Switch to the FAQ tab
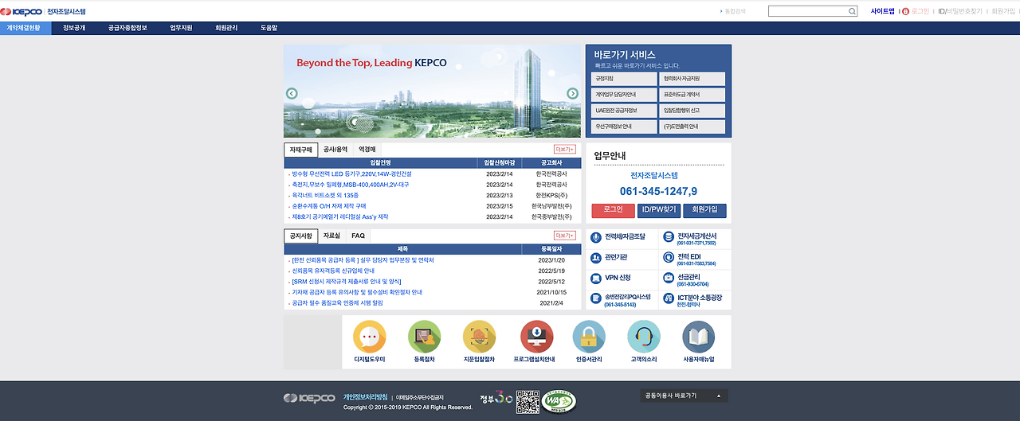 point(358,236)
